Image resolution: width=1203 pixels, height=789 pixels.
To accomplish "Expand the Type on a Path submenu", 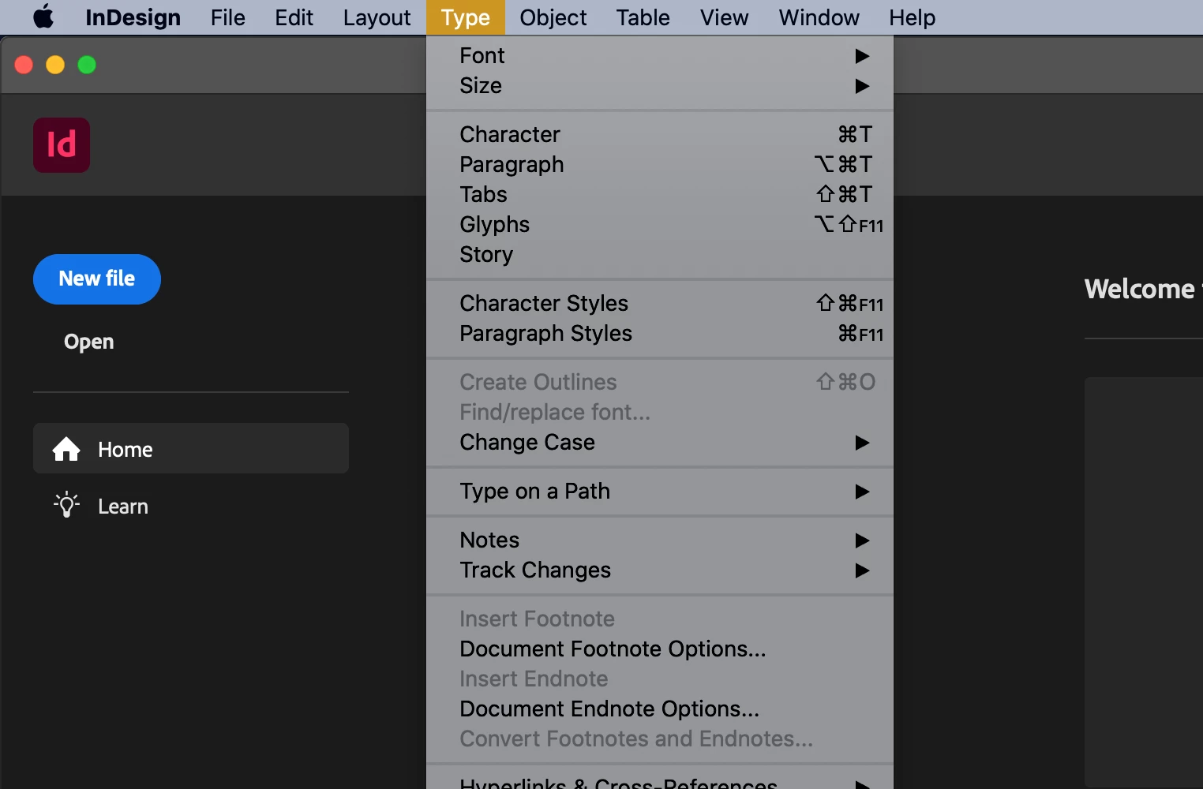I will pos(660,492).
